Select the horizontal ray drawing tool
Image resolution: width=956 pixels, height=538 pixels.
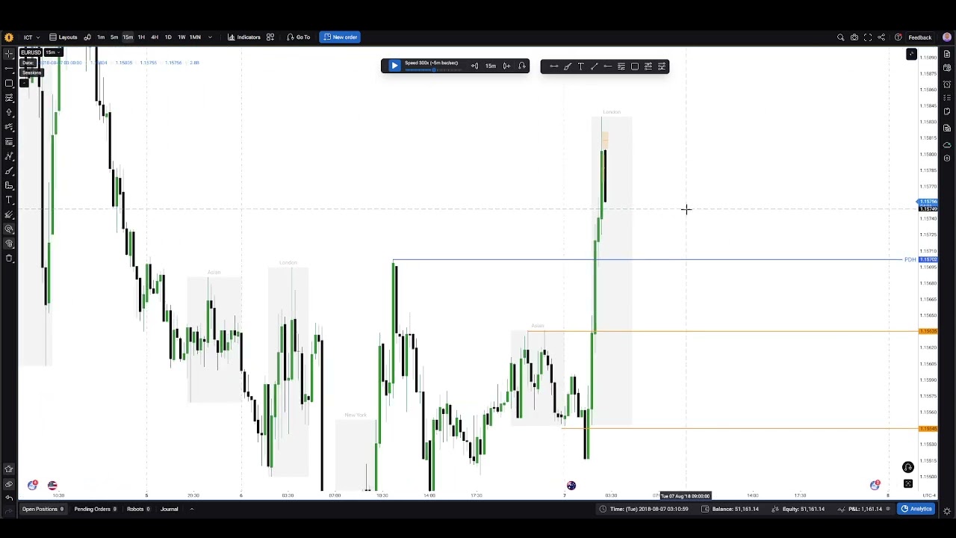point(553,67)
